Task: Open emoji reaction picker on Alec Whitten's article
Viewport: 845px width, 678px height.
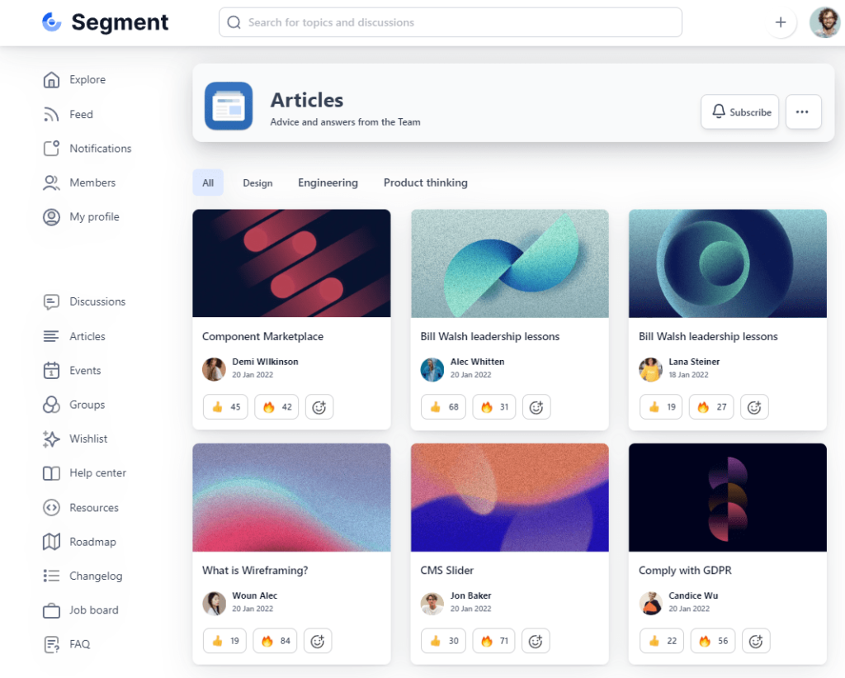Action: (x=536, y=407)
